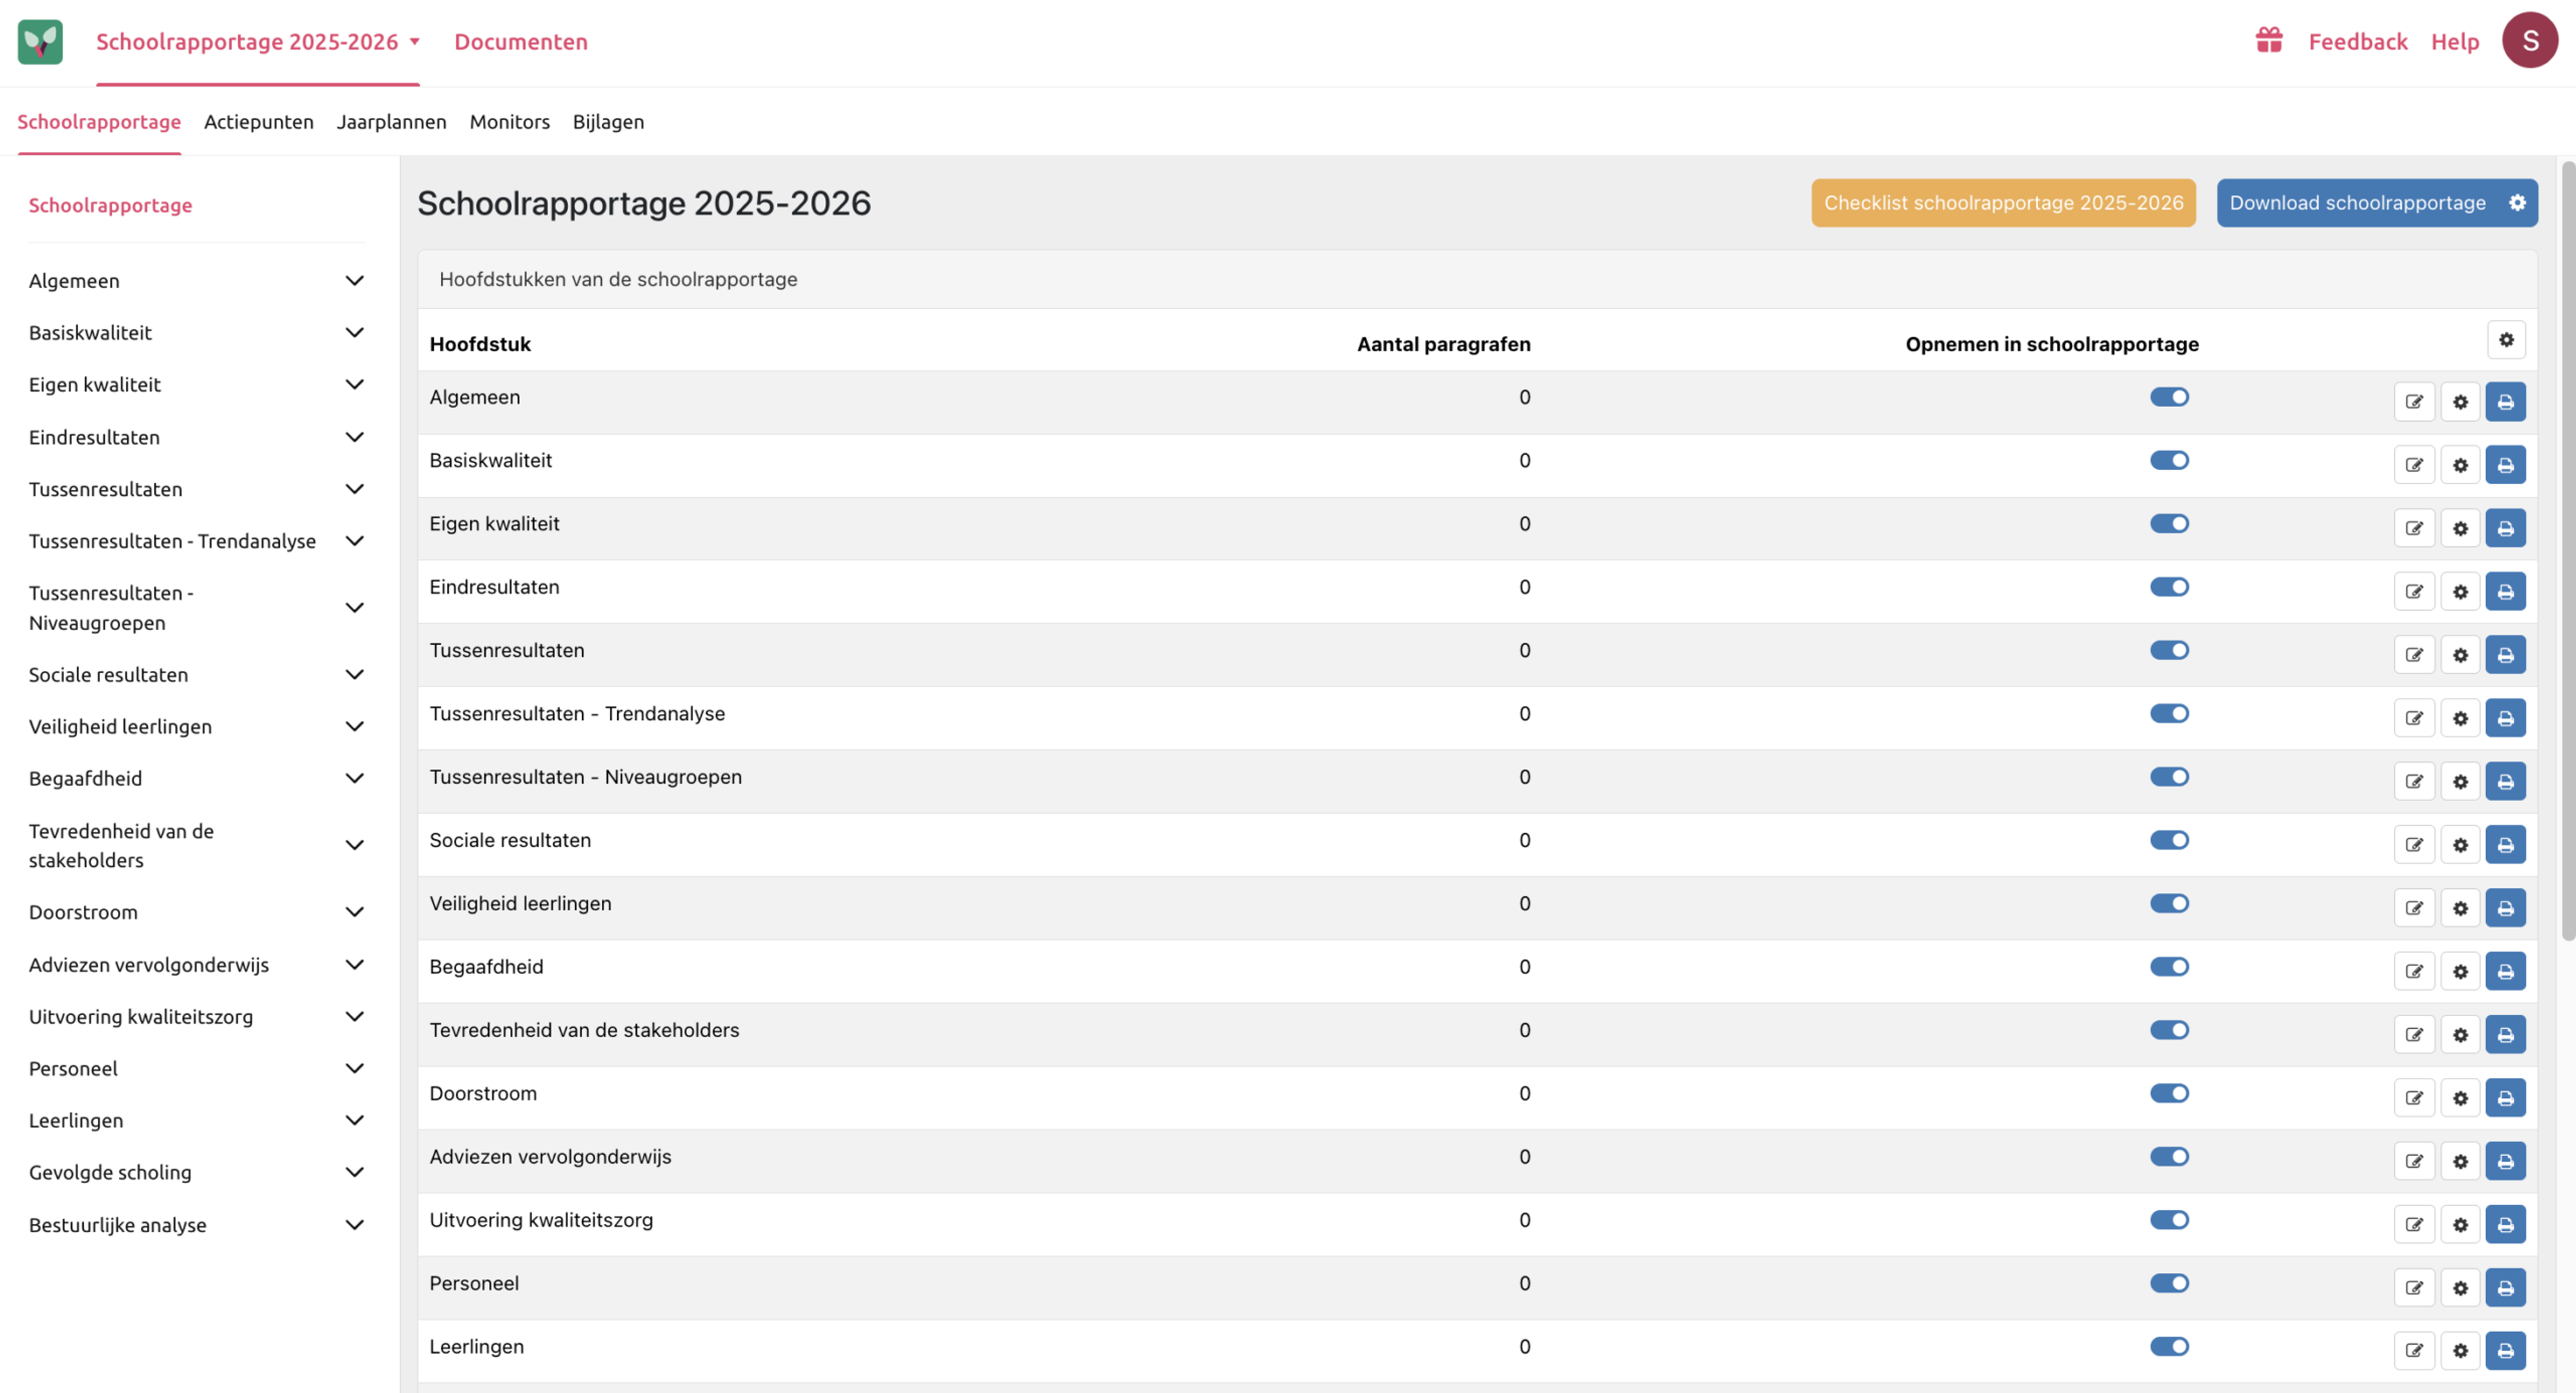The width and height of the screenshot is (2576, 1393).
Task: Edit the Sociale resultaten chapter row
Action: pos(2414,845)
